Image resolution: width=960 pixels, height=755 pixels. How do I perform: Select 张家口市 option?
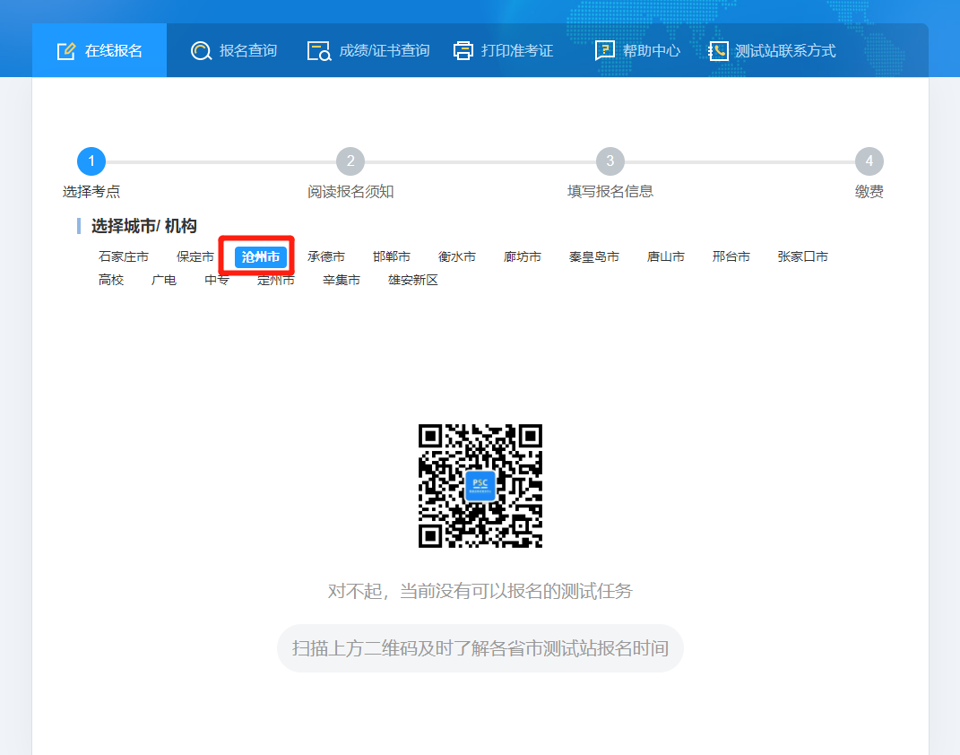[803, 256]
